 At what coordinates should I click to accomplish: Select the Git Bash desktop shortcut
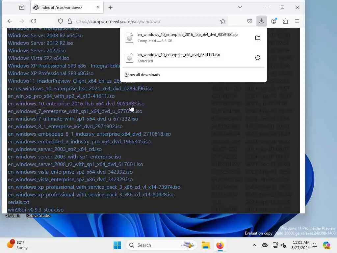[13, 215]
